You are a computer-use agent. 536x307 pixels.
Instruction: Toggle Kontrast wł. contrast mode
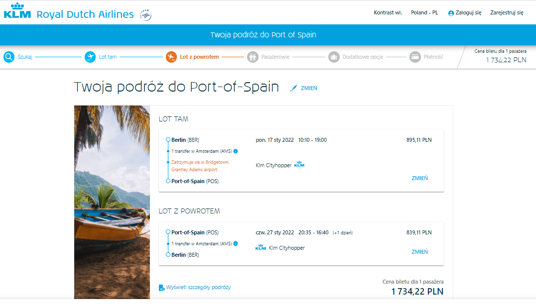tap(388, 12)
